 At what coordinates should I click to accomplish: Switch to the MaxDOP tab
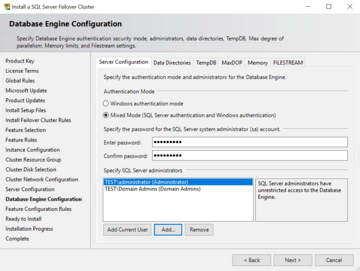[232, 63]
